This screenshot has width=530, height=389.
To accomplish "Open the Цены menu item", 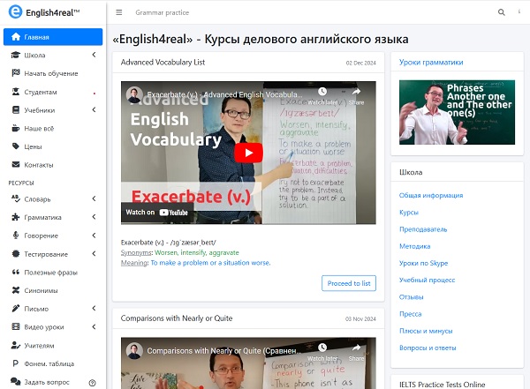I will (53, 146).
